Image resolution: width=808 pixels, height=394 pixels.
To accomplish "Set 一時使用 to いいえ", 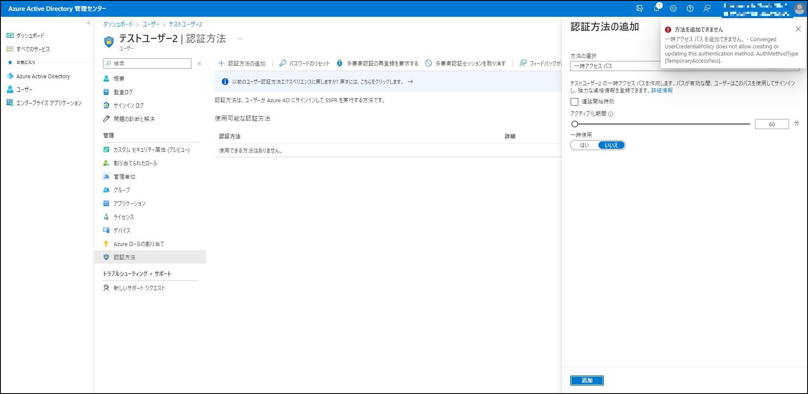I will click(x=611, y=145).
